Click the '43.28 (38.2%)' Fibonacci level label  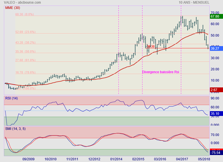click(x=25, y=42)
